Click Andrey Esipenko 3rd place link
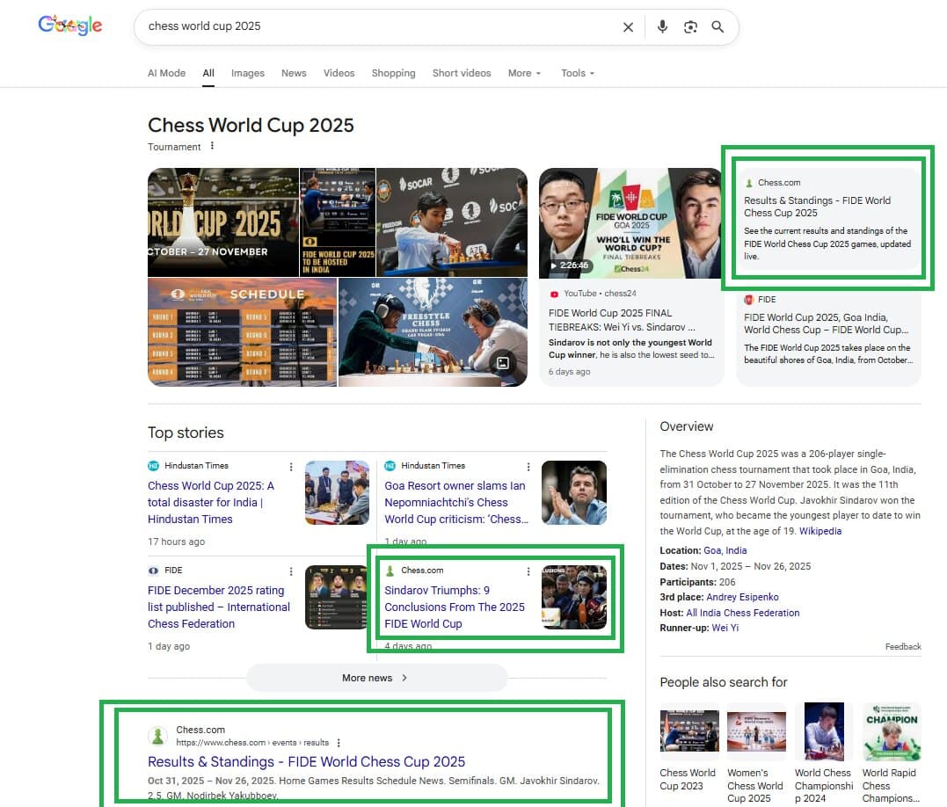The width and height of the screenshot is (947, 807). 742,597
